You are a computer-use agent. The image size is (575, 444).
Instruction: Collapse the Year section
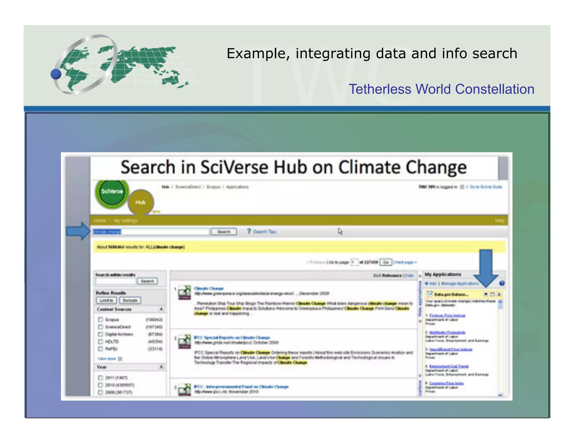161,367
